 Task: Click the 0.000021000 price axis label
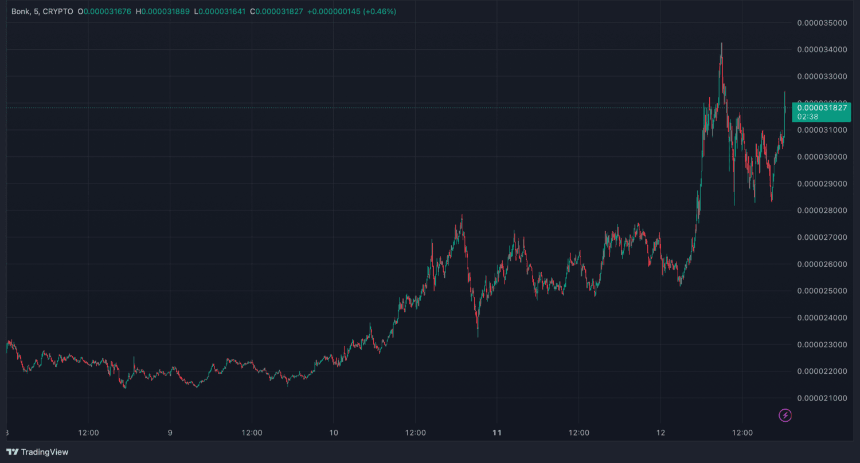pyautogui.click(x=822, y=398)
